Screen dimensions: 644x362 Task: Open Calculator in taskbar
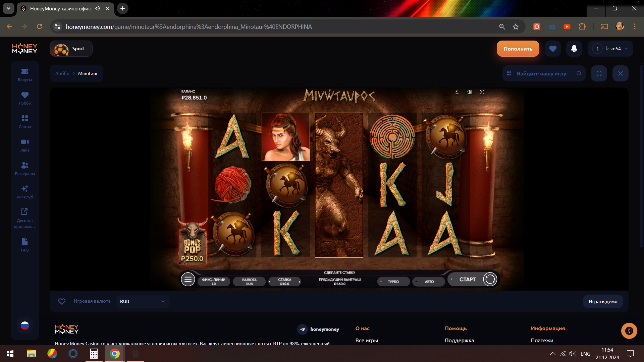(94, 354)
